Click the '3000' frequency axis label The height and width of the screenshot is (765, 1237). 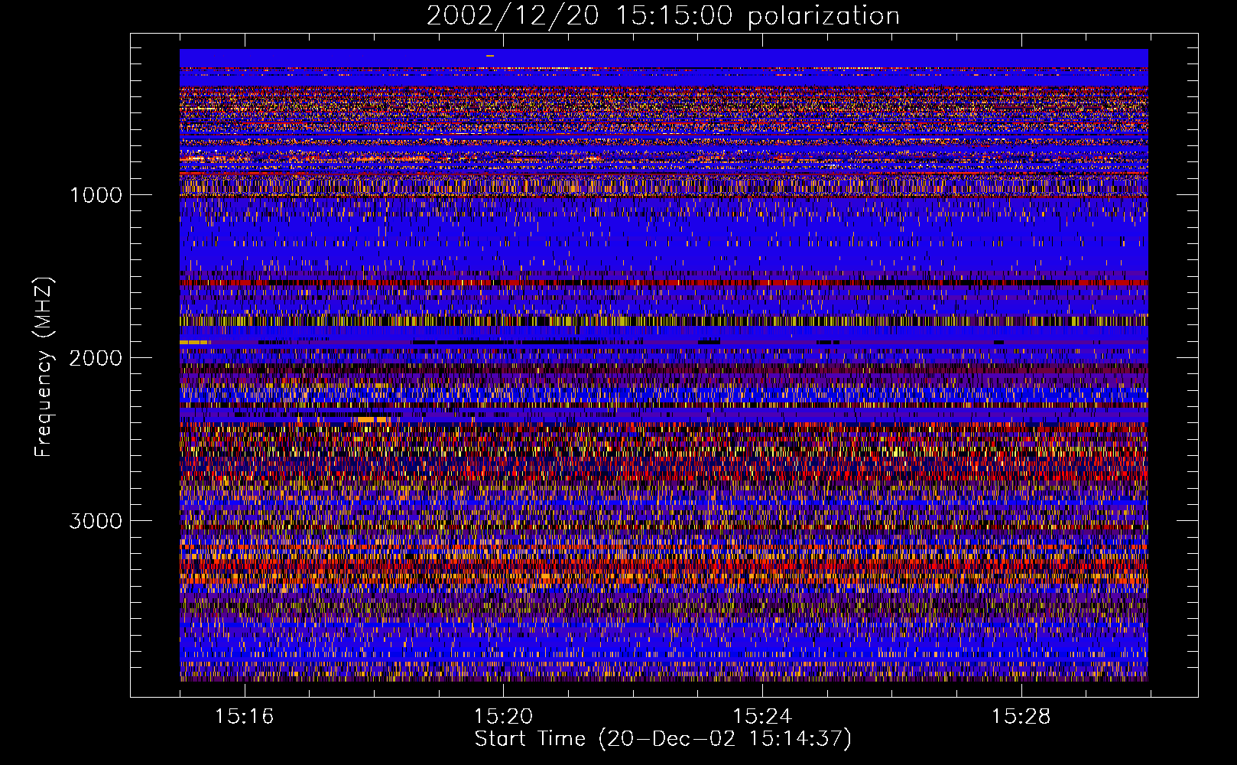96,521
